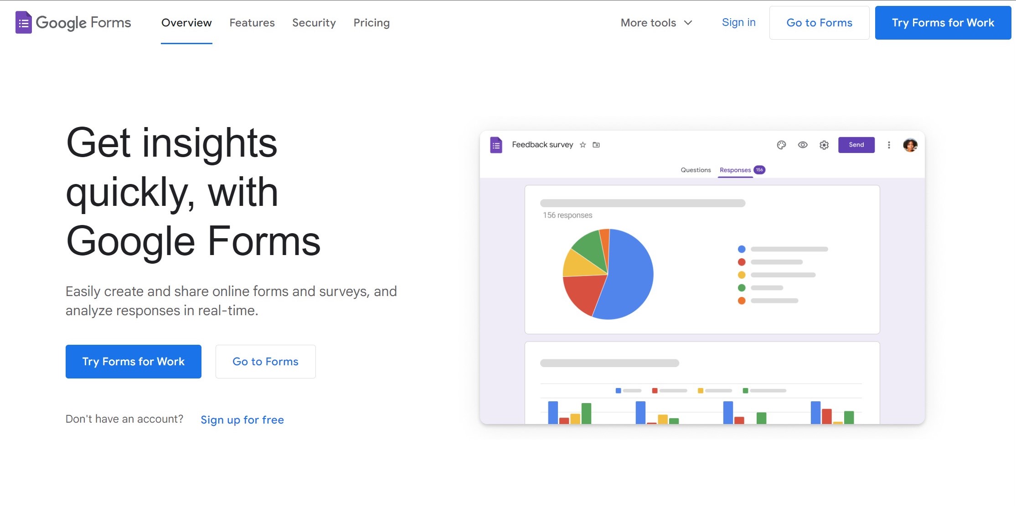The image size is (1016, 506).
Task: Click the Google Forms logo icon
Action: [23, 22]
